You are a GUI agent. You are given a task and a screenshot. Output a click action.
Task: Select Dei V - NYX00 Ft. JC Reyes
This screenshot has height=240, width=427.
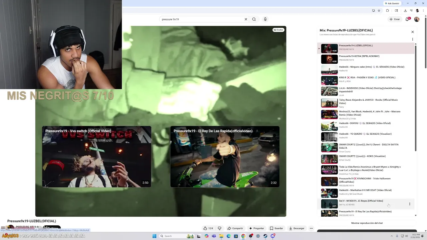pyautogui.click(x=366, y=204)
